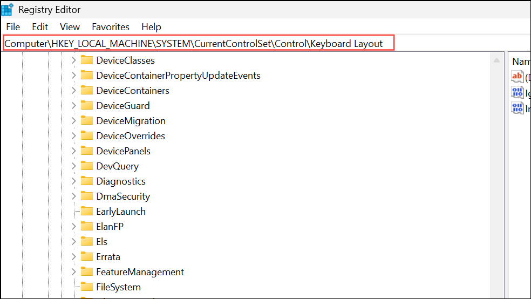Click the second binary value icon
The height and width of the screenshot is (299, 531).
click(517, 108)
